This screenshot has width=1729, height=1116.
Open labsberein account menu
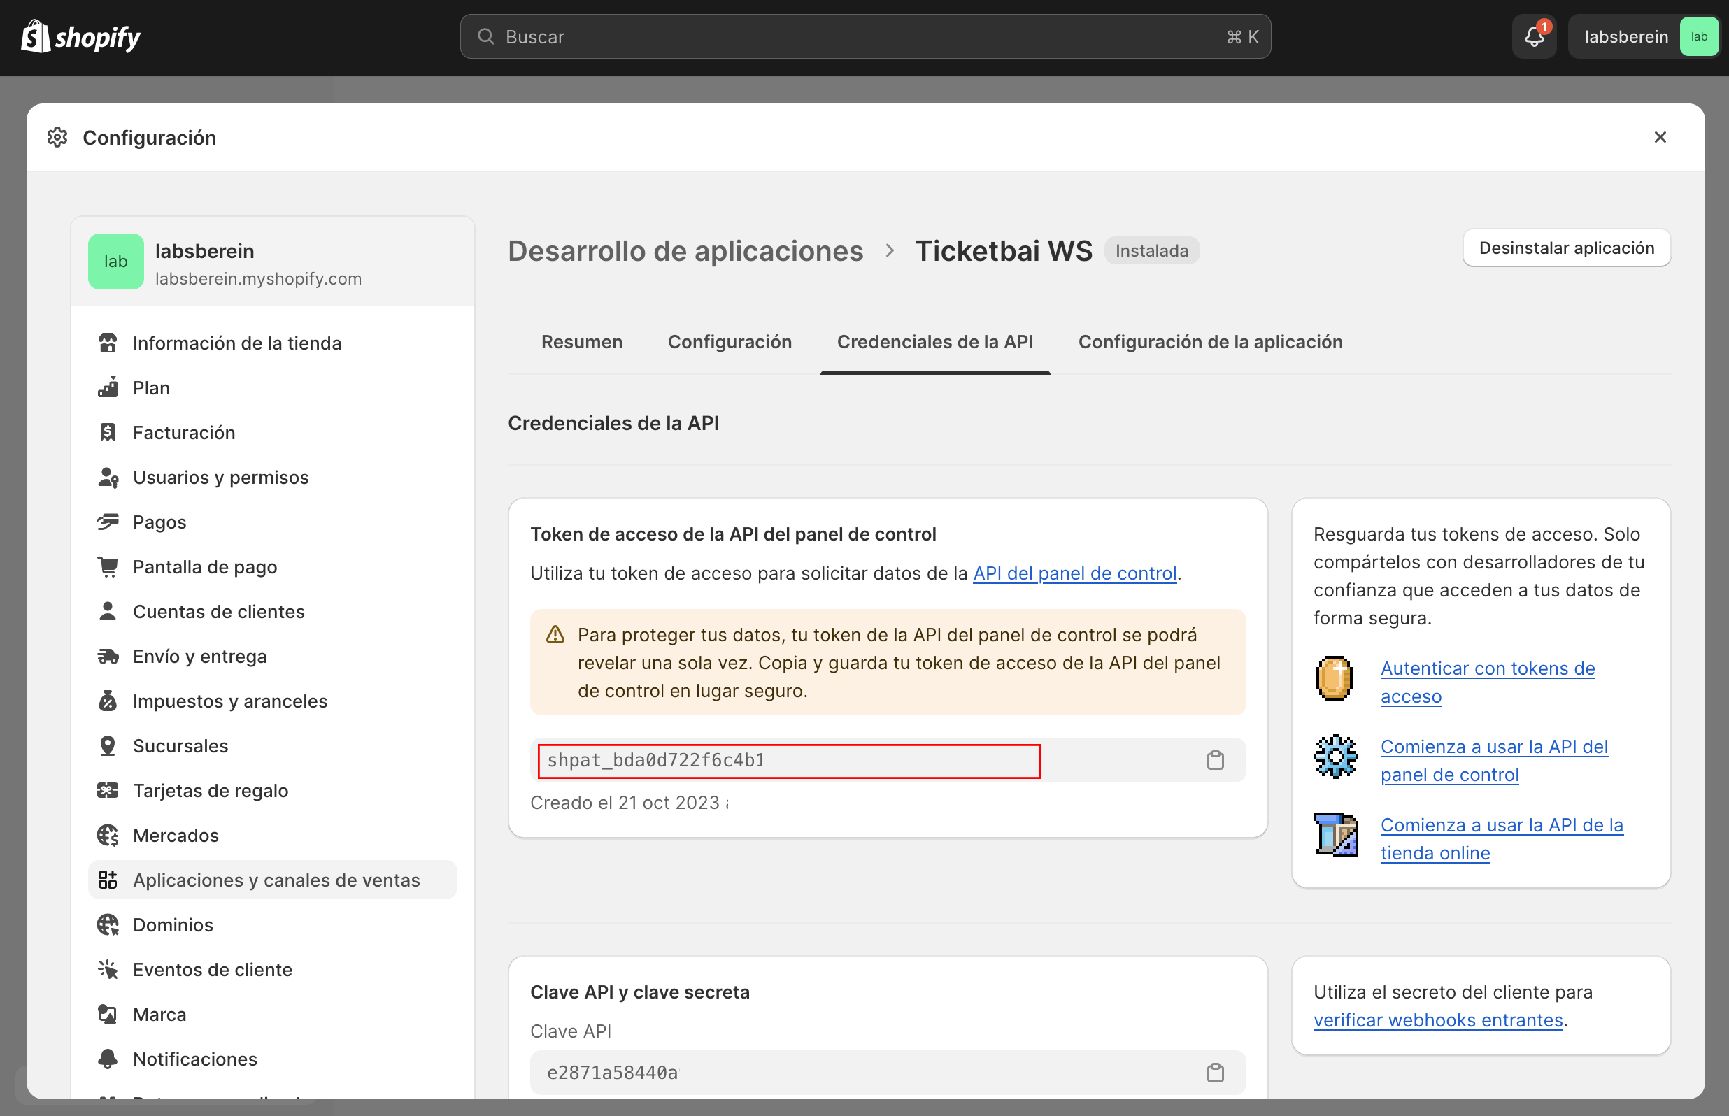[x=1642, y=37]
